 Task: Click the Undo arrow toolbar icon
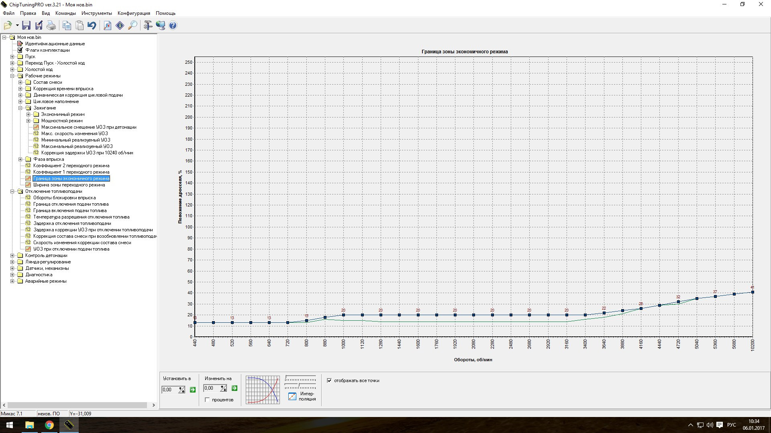[92, 26]
